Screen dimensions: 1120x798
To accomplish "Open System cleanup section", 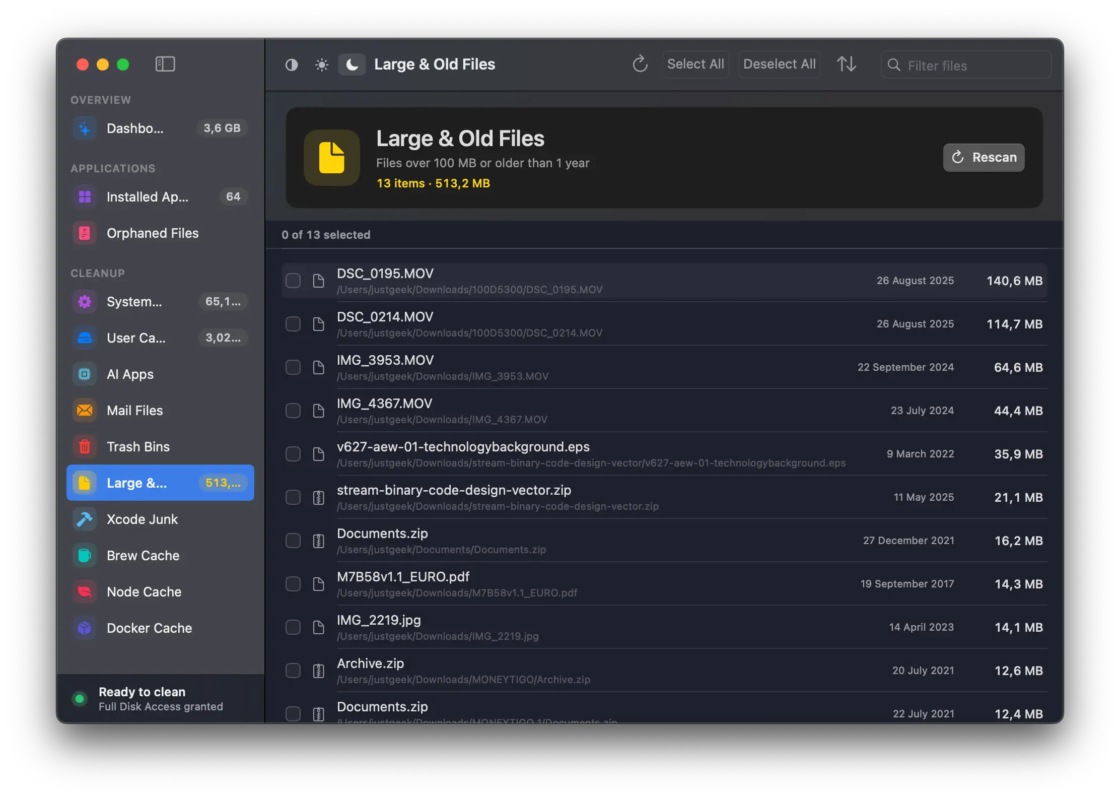I will (x=160, y=302).
